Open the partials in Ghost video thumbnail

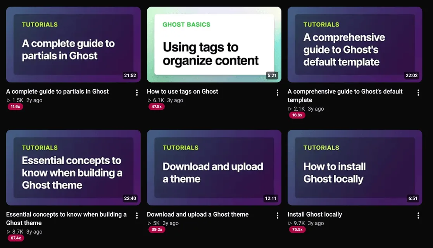(x=73, y=45)
